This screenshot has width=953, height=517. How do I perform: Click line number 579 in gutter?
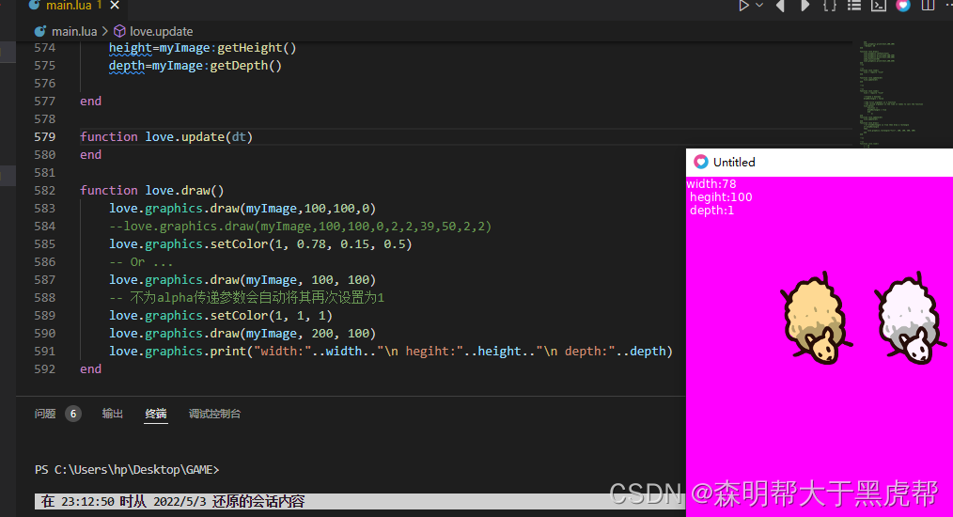[44, 137]
